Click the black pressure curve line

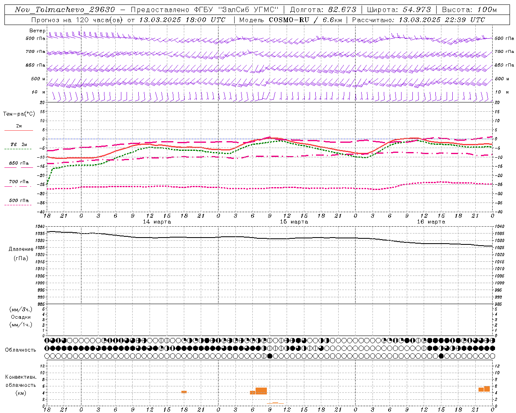(x=269, y=238)
